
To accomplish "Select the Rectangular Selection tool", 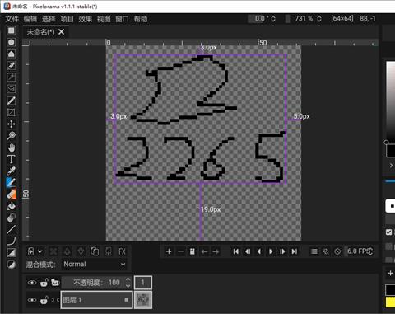I will pos(12,30).
